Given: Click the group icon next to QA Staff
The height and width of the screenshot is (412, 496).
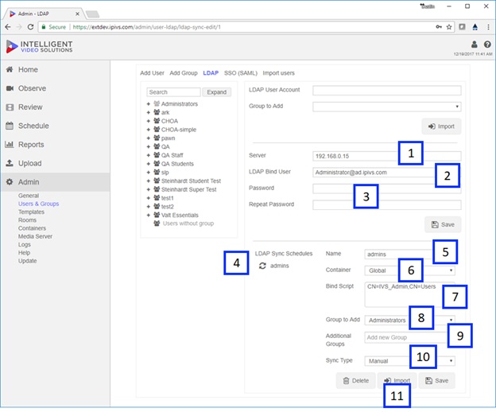Looking at the screenshot, I should pos(157,155).
